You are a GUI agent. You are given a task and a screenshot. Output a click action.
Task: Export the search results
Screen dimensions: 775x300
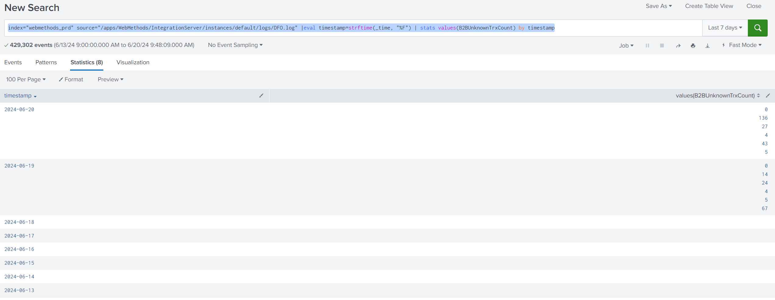click(708, 45)
